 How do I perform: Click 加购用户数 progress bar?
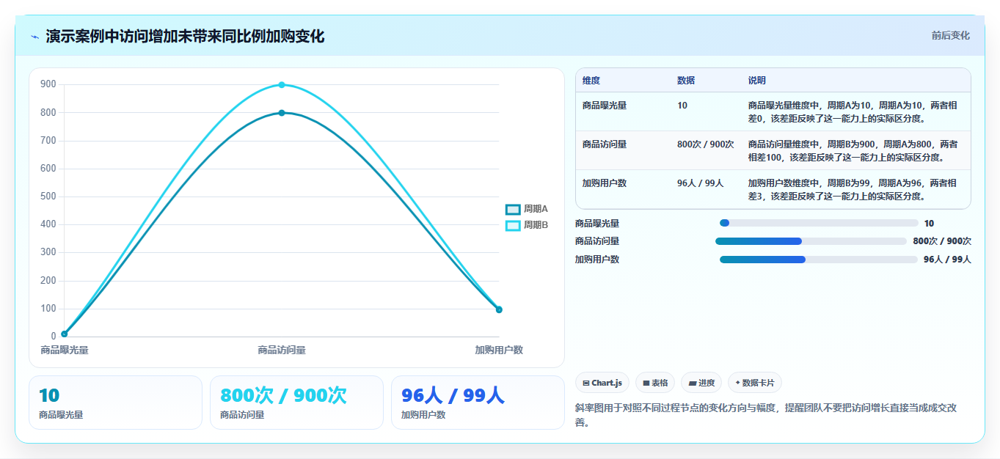tap(819, 260)
